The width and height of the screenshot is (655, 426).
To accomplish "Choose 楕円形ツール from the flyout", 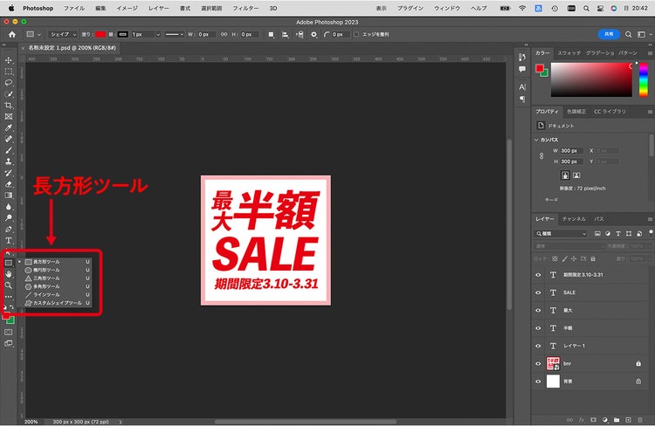I will pyautogui.click(x=58, y=271).
